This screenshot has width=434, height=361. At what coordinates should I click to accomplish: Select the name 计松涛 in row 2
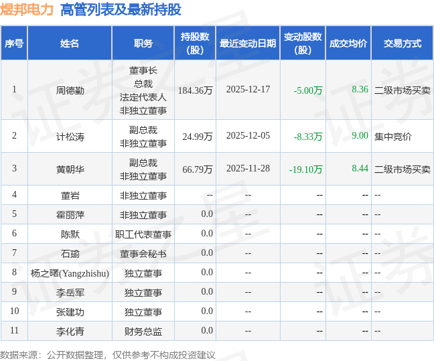70,137
